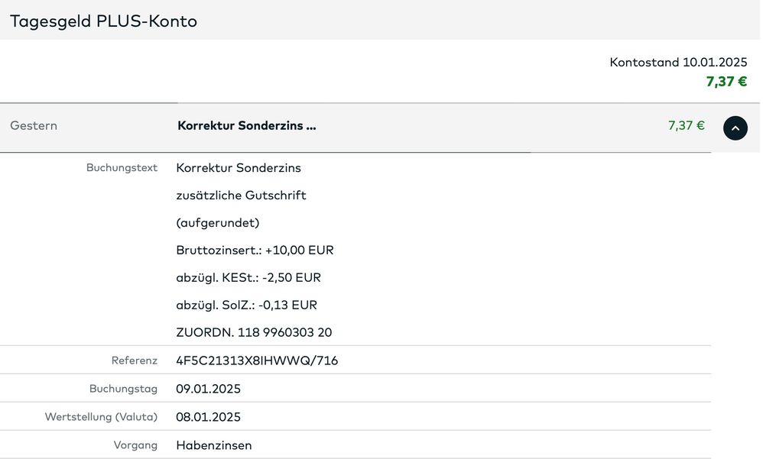
Task: Click the Kontostand 10.01.2025 label
Action: point(677,62)
